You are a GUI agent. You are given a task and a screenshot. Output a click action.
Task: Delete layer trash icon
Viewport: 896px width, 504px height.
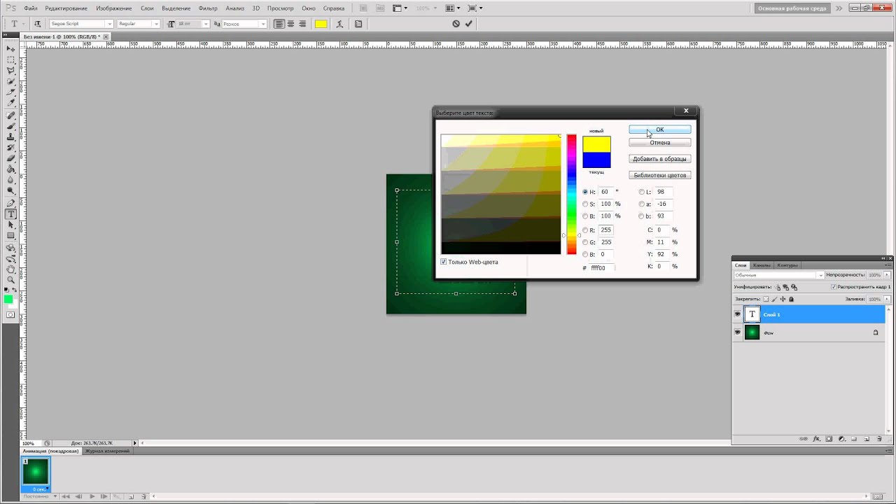(x=880, y=439)
